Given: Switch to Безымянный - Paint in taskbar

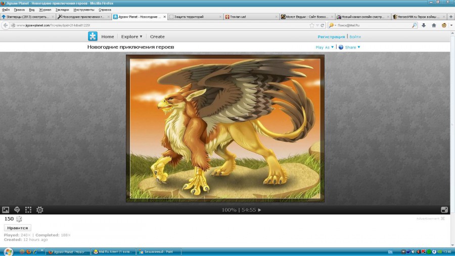Looking at the screenshot, I should 158,252.
